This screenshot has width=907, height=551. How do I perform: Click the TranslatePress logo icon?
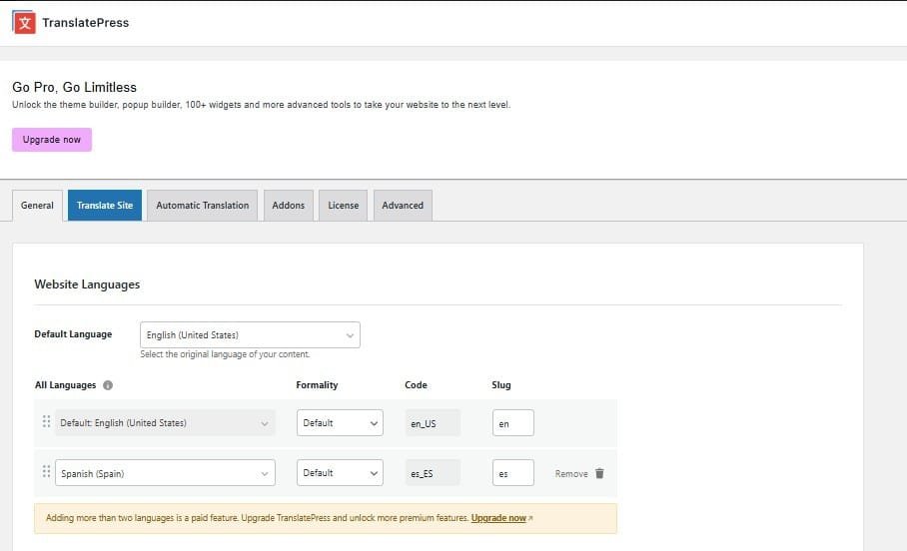click(24, 22)
